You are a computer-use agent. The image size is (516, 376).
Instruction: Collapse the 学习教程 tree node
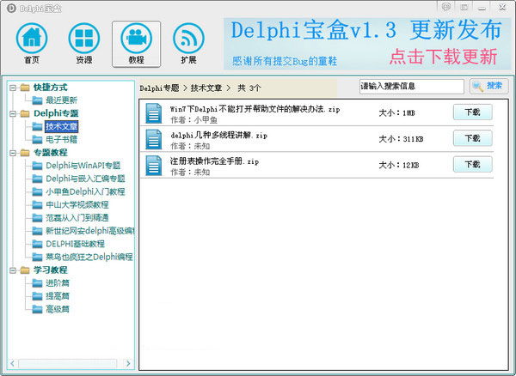13,270
